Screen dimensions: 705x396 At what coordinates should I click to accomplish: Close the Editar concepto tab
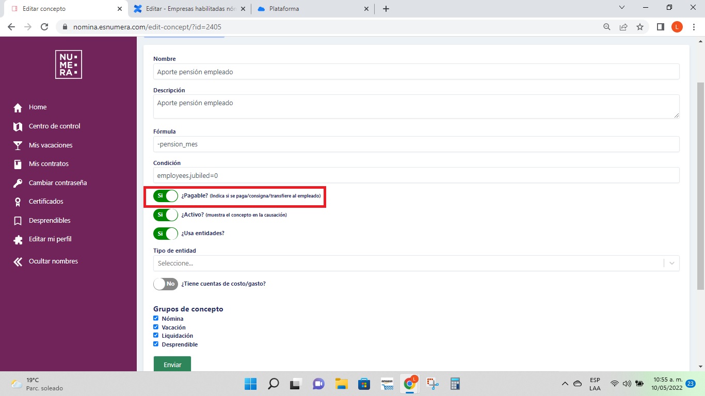[120, 9]
